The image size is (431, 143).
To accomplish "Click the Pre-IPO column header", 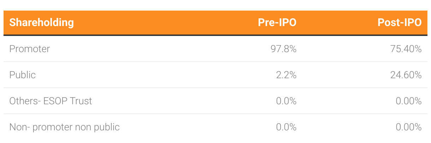I will (277, 23).
